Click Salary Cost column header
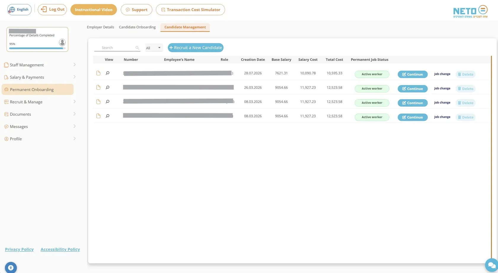Viewport: 498px width, 273px height. pos(308,60)
